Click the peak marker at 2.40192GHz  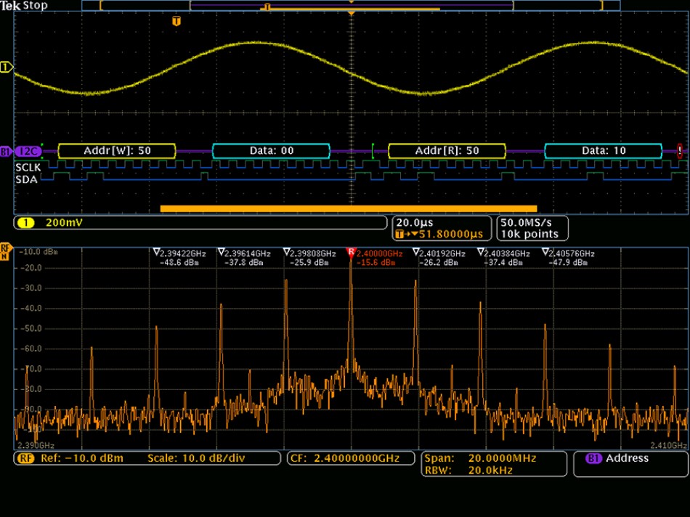(x=416, y=252)
